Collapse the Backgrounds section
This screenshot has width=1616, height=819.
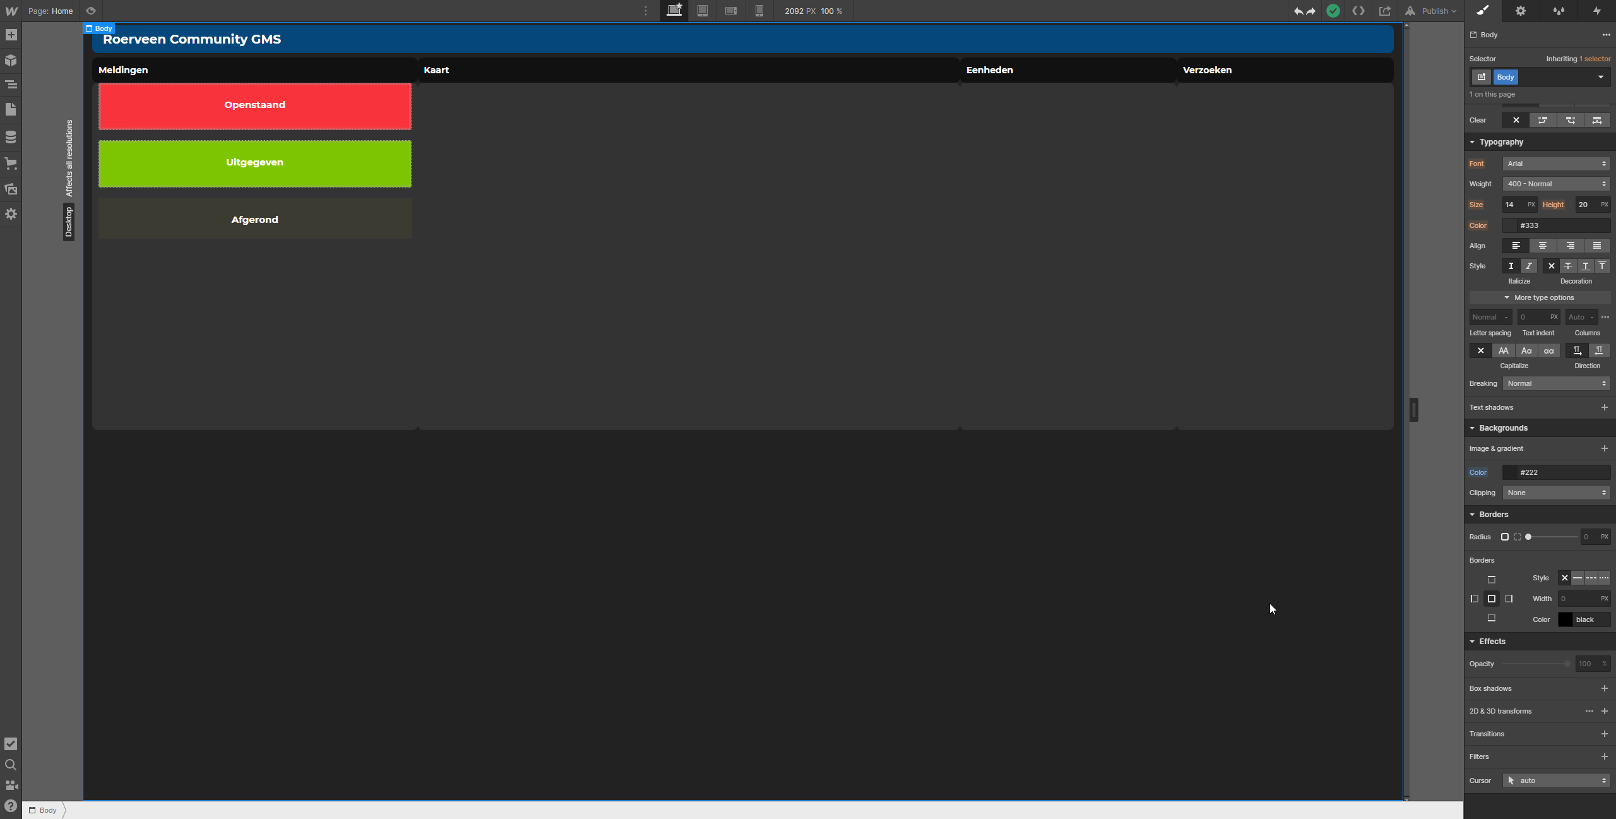pyautogui.click(x=1503, y=428)
